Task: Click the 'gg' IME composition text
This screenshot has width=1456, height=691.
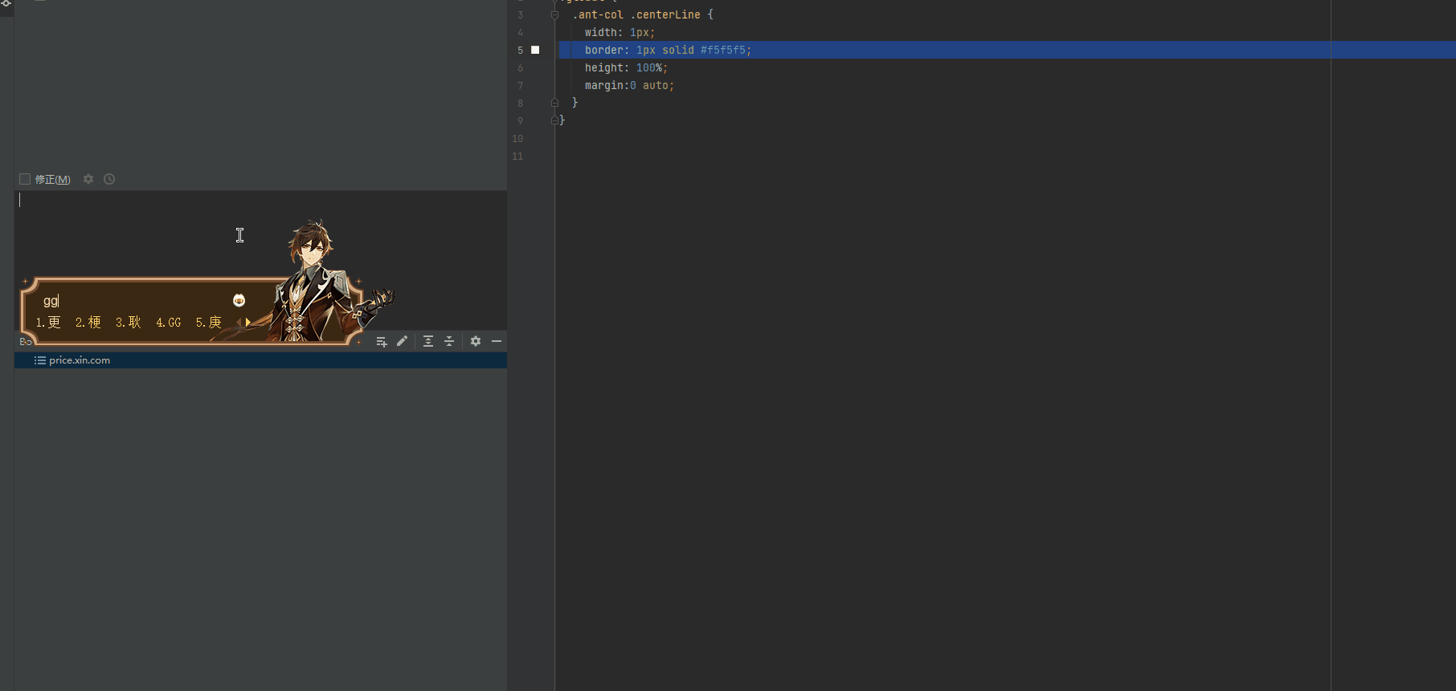Action: pyautogui.click(x=51, y=300)
